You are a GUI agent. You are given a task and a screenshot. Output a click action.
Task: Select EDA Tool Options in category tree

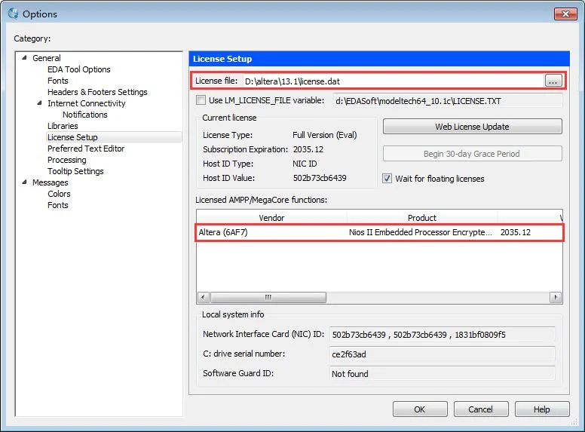pyautogui.click(x=78, y=69)
